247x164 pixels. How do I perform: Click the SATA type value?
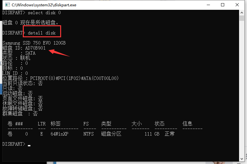coord(30,53)
